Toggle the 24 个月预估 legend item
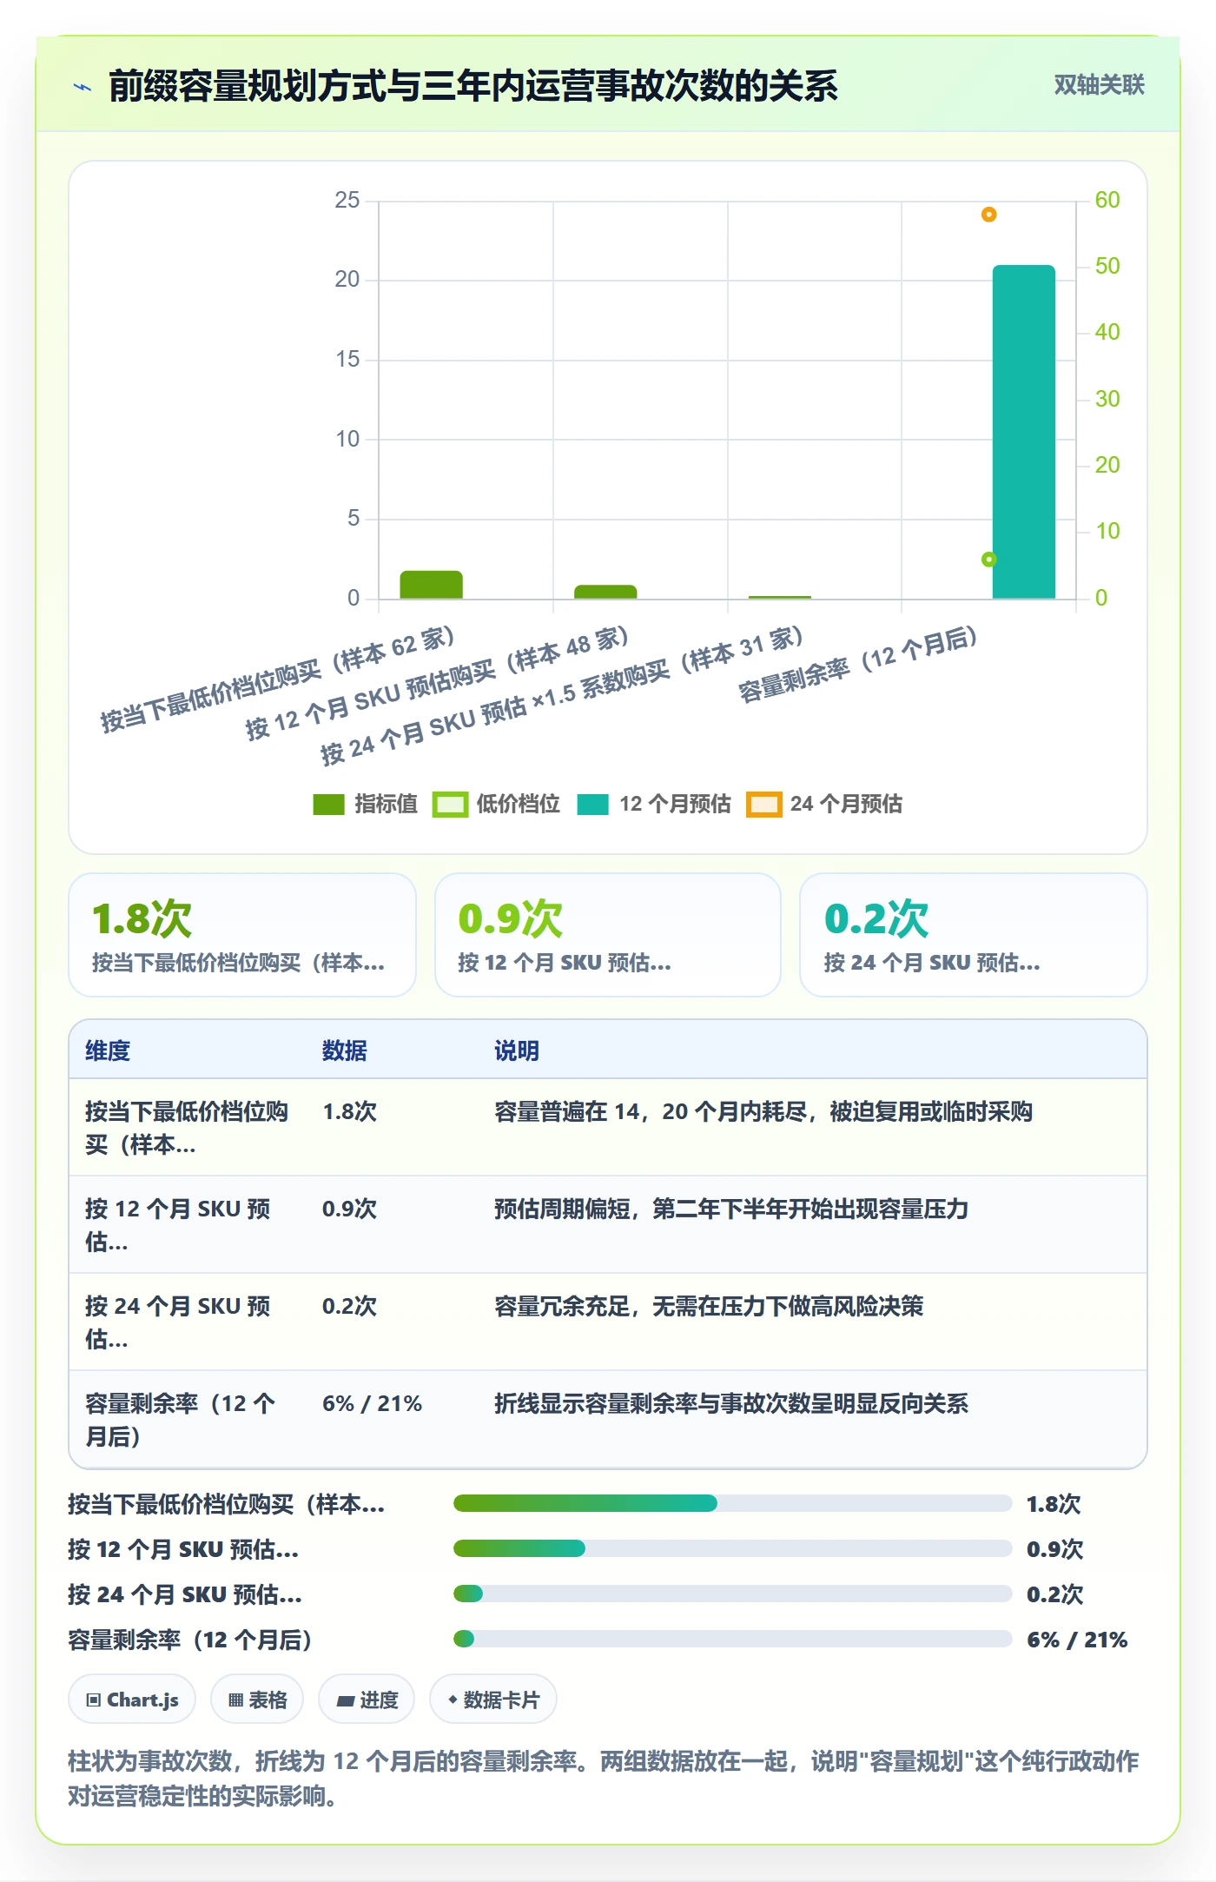 tap(824, 805)
